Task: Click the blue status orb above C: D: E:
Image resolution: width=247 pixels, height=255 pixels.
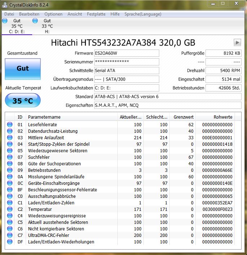Action: click(x=5, y=21)
